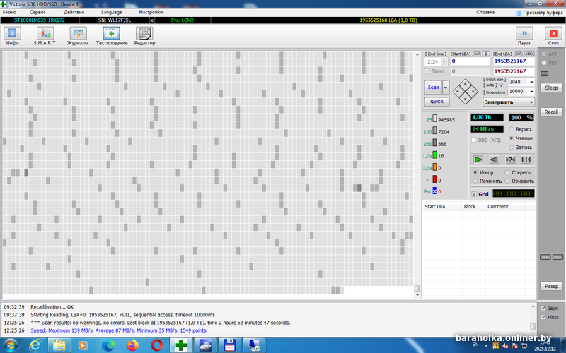
Task: Toggle the Grid checkbox
Action: click(474, 194)
